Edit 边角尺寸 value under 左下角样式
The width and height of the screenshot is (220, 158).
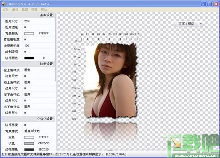click(x=39, y=101)
